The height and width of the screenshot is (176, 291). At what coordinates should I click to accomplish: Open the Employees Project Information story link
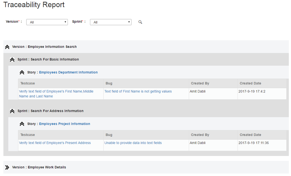(x=64, y=124)
